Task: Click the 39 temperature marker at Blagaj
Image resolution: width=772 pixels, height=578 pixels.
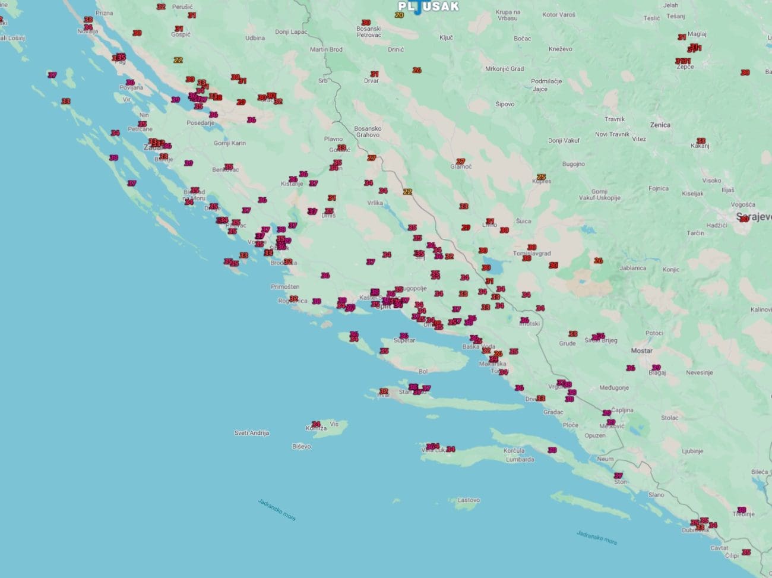Action: click(x=656, y=368)
